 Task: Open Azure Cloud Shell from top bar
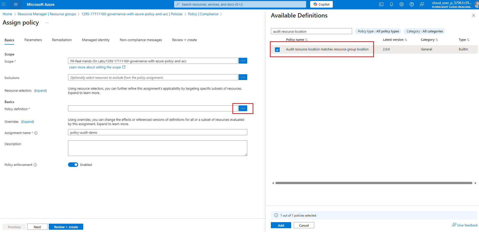click(381, 4)
